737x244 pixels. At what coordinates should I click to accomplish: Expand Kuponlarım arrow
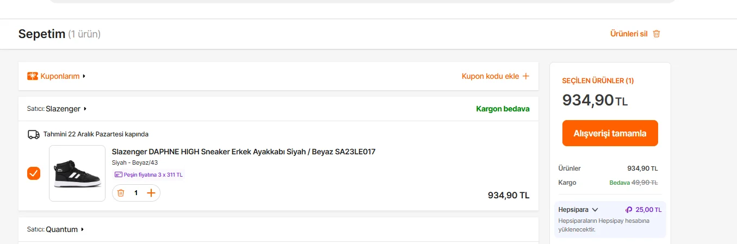(84, 76)
